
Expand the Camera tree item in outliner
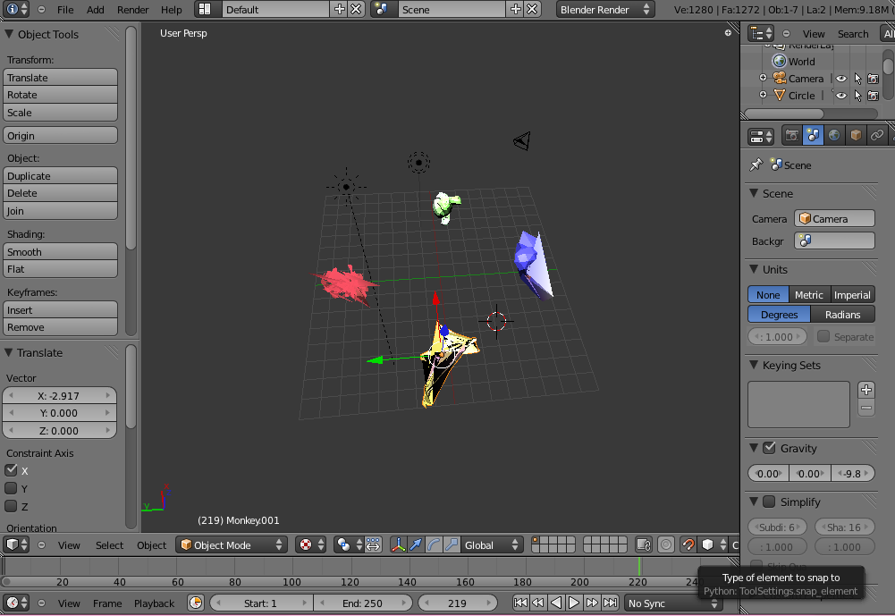point(764,78)
